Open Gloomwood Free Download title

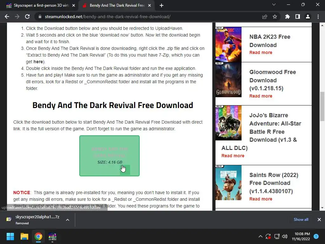(x=273, y=80)
